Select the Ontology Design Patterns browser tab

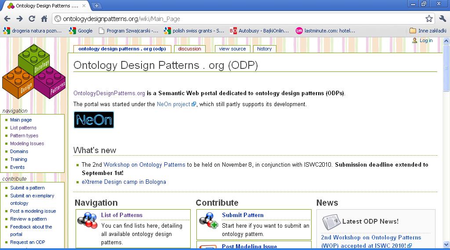(x=46, y=6)
